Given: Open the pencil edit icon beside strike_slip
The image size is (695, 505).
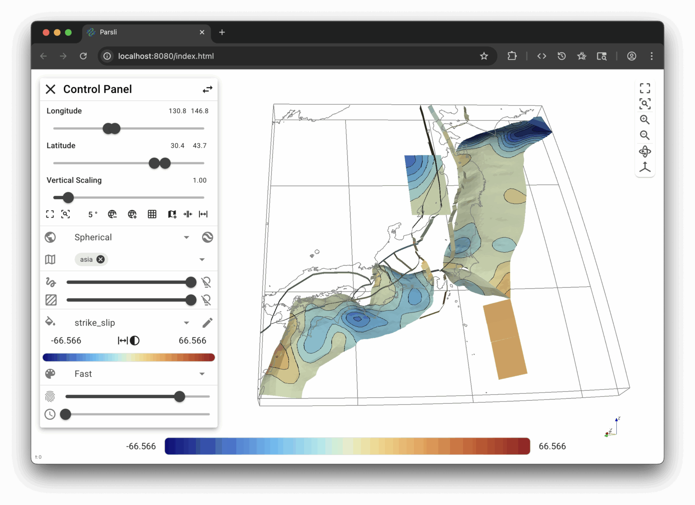Looking at the screenshot, I should coord(207,322).
